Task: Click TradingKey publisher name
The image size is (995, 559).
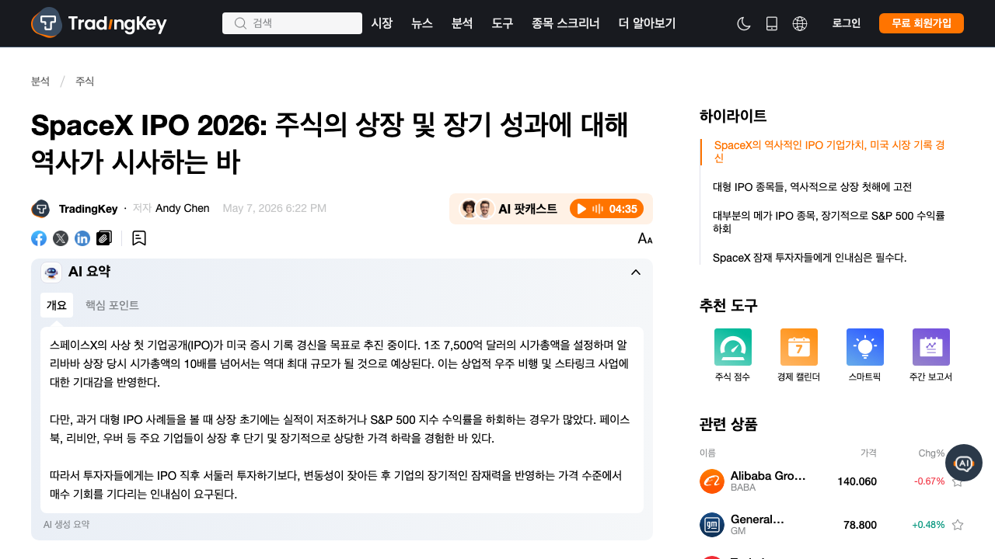Action: pyautogui.click(x=88, y=209)
